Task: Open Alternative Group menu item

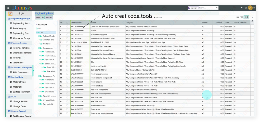Action: [x=21, y=38]
